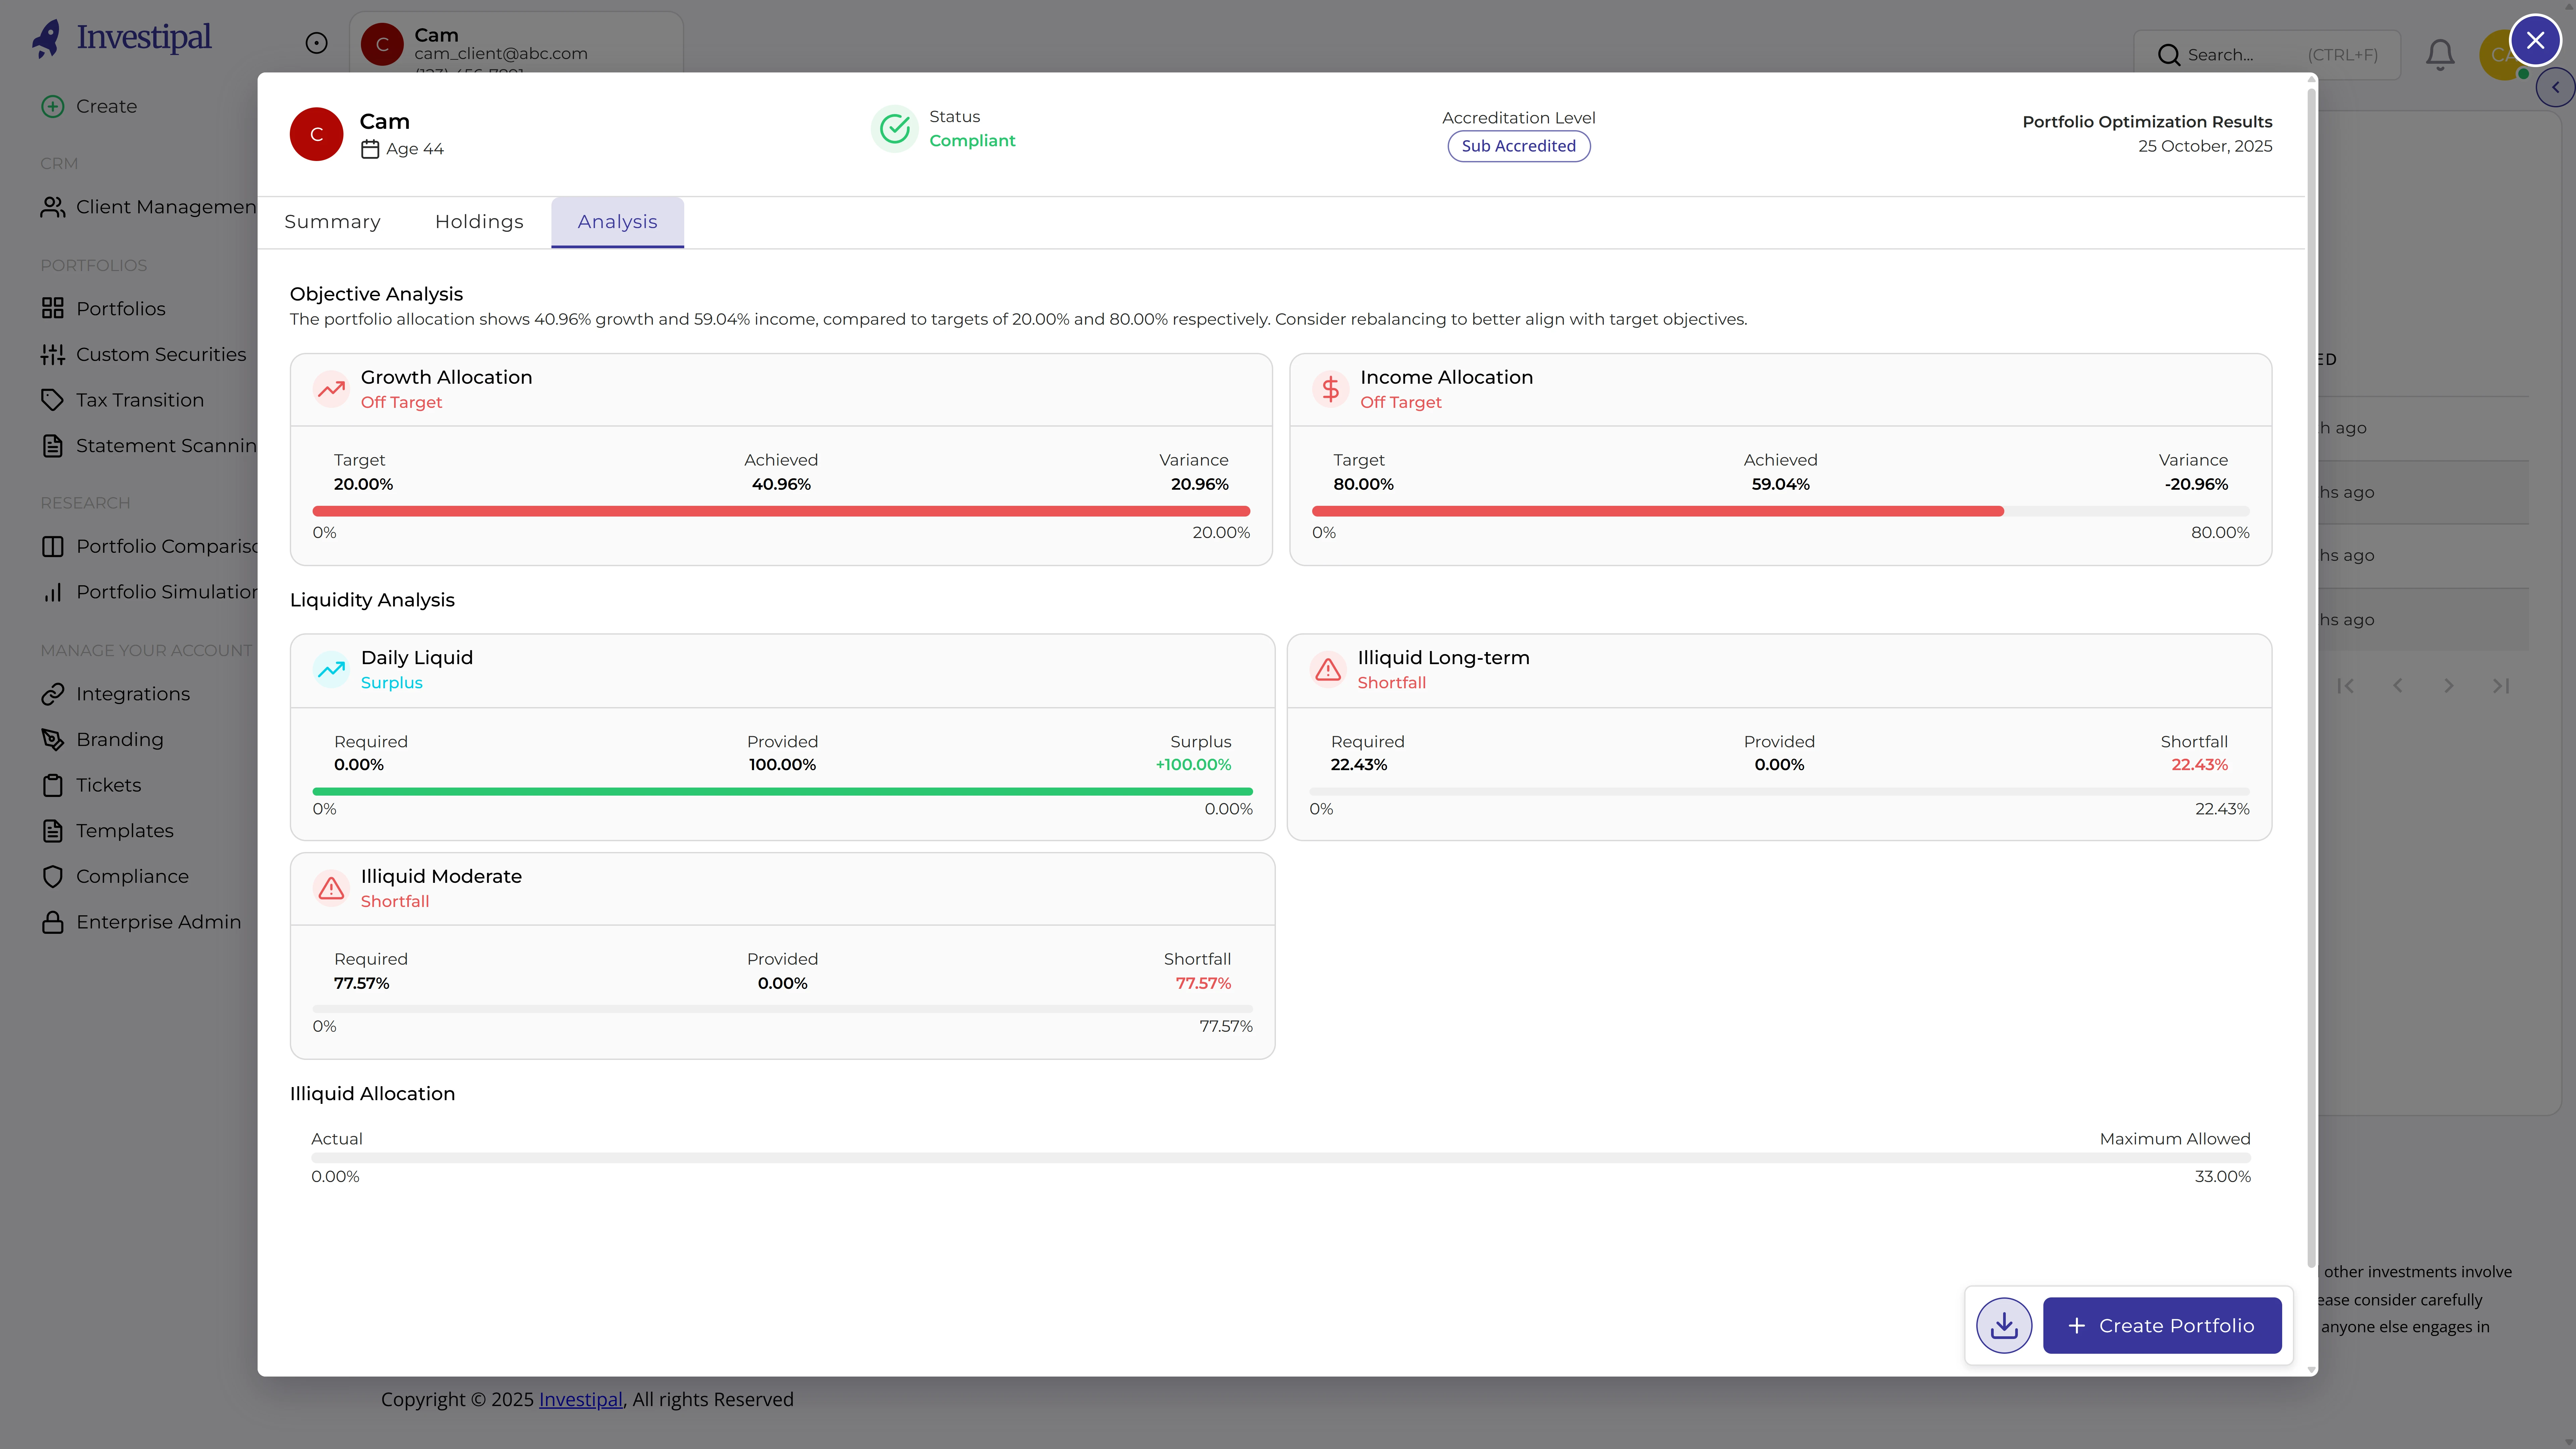Click the Income Allocation dollar icon
This screenshot has width=2576, height=1449.
[1330, 389]
